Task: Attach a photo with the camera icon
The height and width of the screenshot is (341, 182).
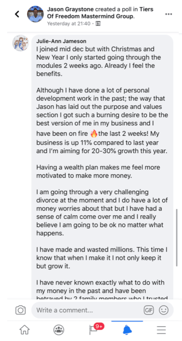Action: click(x=20, y=311)
